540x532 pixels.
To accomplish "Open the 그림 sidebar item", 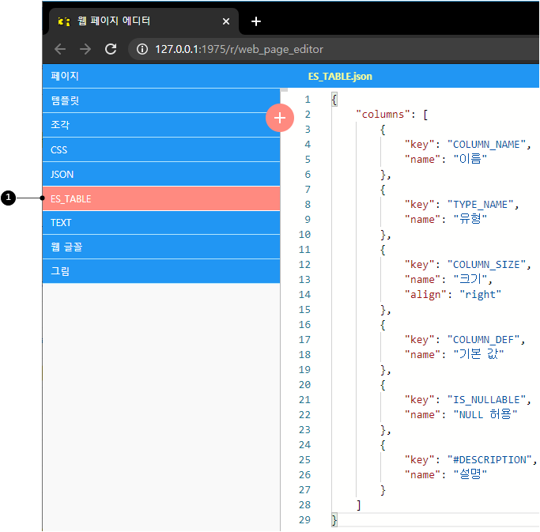I will (x=161, y=271).
